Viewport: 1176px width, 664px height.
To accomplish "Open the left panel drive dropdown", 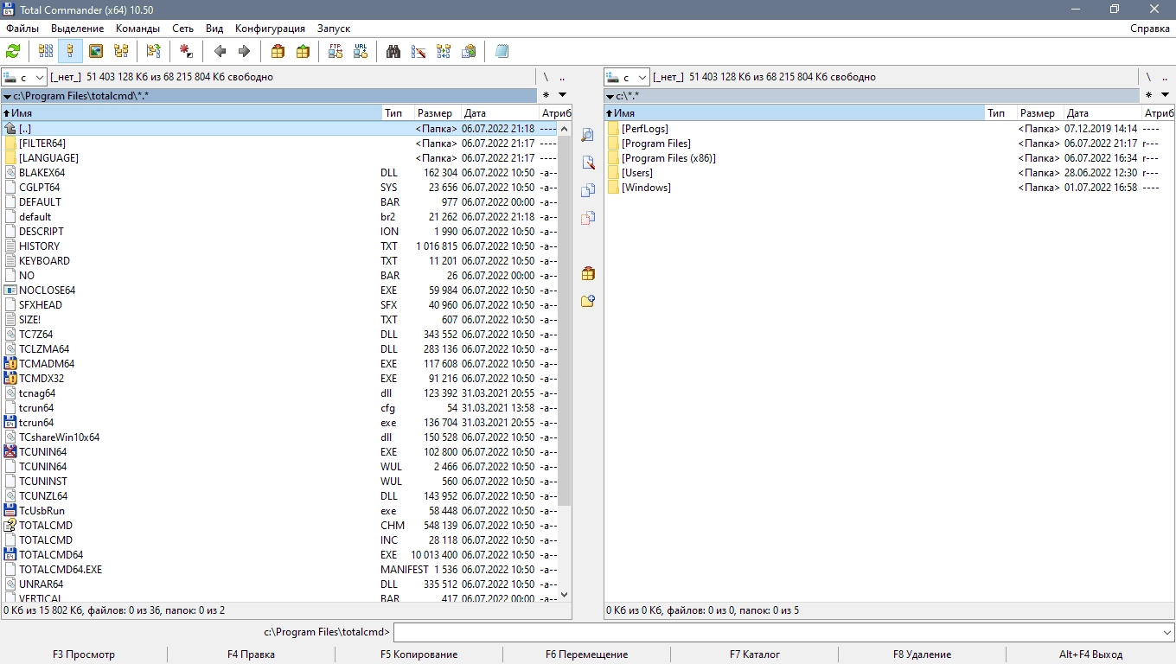I will [x=24, y=77].
